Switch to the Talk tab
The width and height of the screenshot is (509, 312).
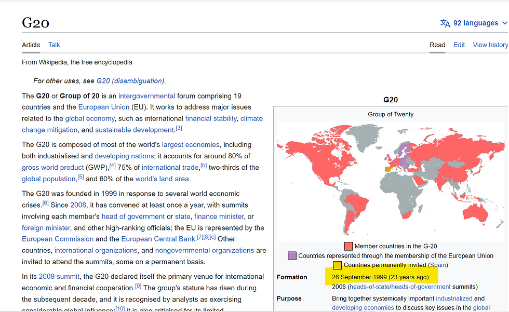coord(54,45)
